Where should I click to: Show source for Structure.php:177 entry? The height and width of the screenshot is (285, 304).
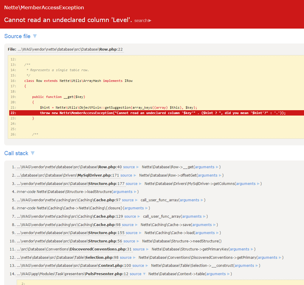point(132,184)
